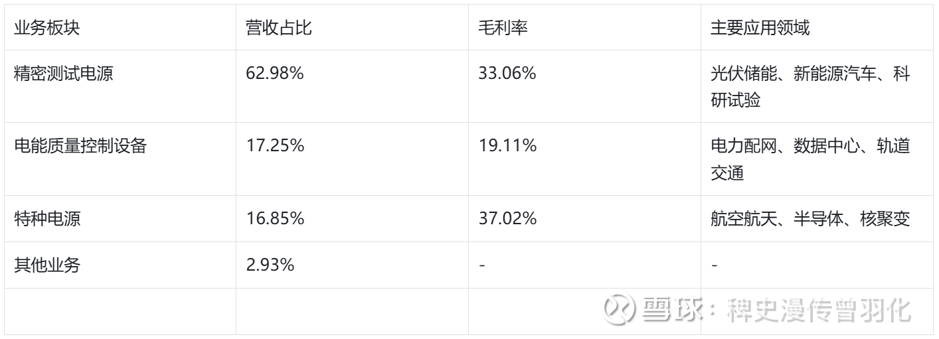
Task: Click the 光伏储能、新能源汽车 application cell
Action: 810,87
